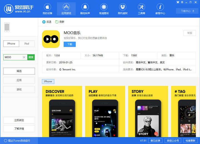Select iPhone screenshots tab
Image resolution: width=200 pixels, height=144 pixels.
pyautogui.click(x=48, y=81)
